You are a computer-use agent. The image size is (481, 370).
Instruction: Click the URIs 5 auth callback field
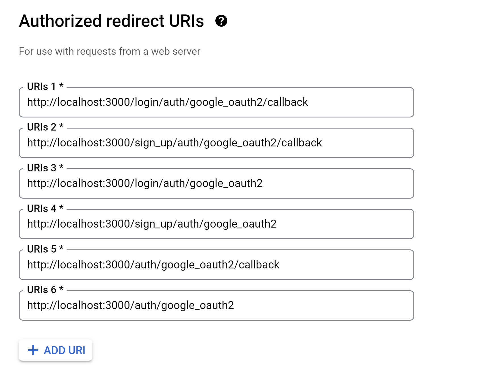[x=216, y=264]
